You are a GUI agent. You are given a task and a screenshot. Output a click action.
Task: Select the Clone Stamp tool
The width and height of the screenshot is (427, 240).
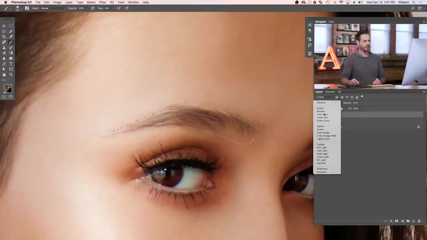(4, 48)
